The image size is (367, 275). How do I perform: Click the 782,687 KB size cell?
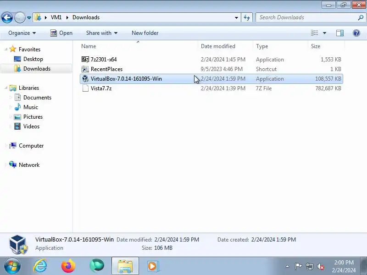[x=328, y=88]
